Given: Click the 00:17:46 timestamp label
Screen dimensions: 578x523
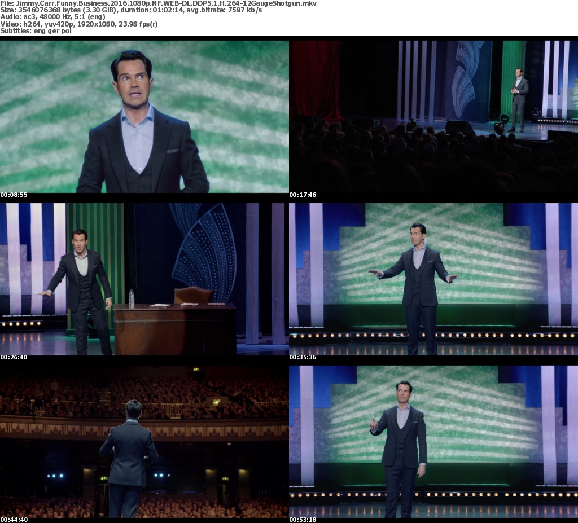Looking at the screenshot, I should [303, 195].
